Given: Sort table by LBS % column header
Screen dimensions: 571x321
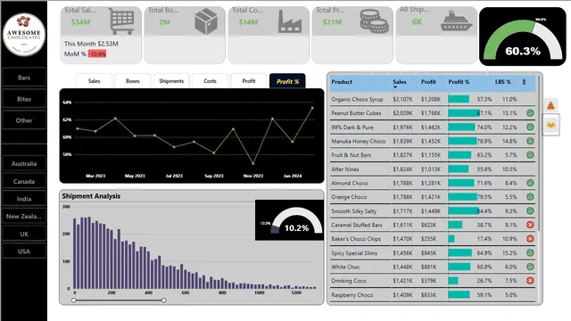Looking at the screenshot, I should point(502,82).
